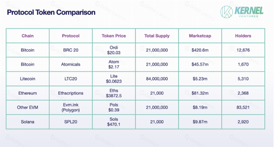
Task: Click the Sols $470.1 price cell
Action: pos(114,122)
